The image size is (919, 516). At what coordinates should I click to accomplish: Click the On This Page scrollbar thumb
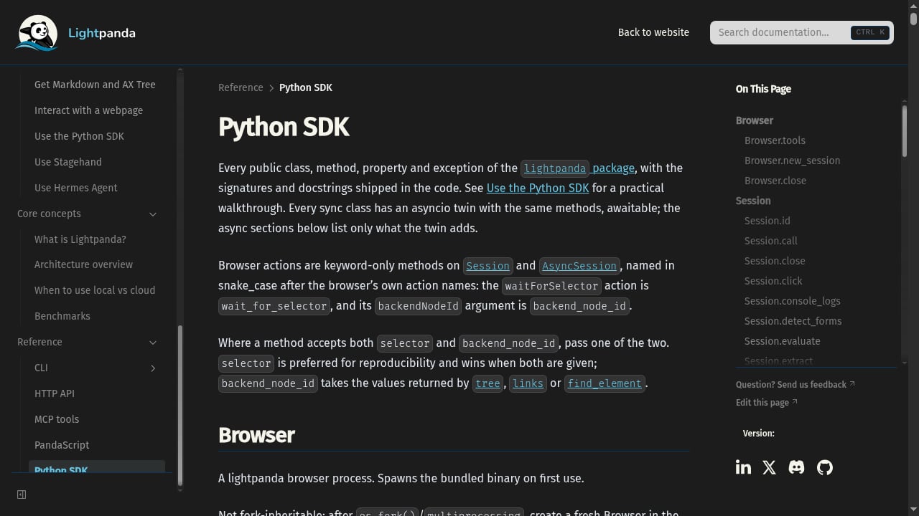coord(904,130)
